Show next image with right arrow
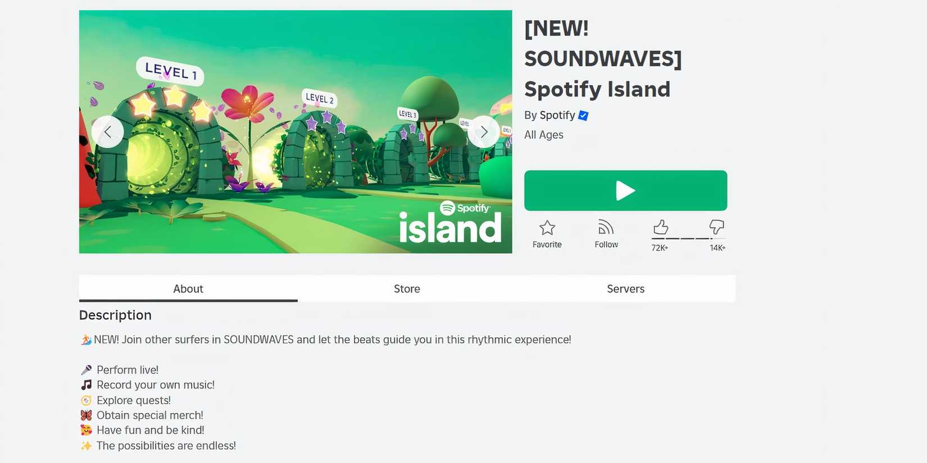Image resolution: width=927 pixels, height=463 pixels. click(x=484, y=132)
